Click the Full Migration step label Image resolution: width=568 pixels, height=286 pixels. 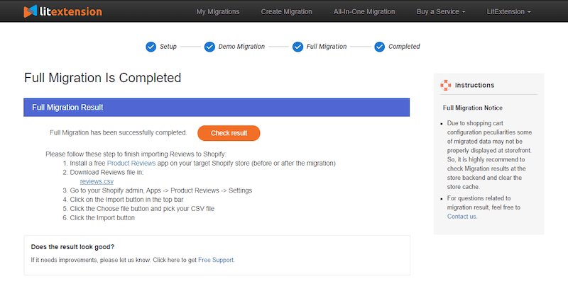point(327,47)
